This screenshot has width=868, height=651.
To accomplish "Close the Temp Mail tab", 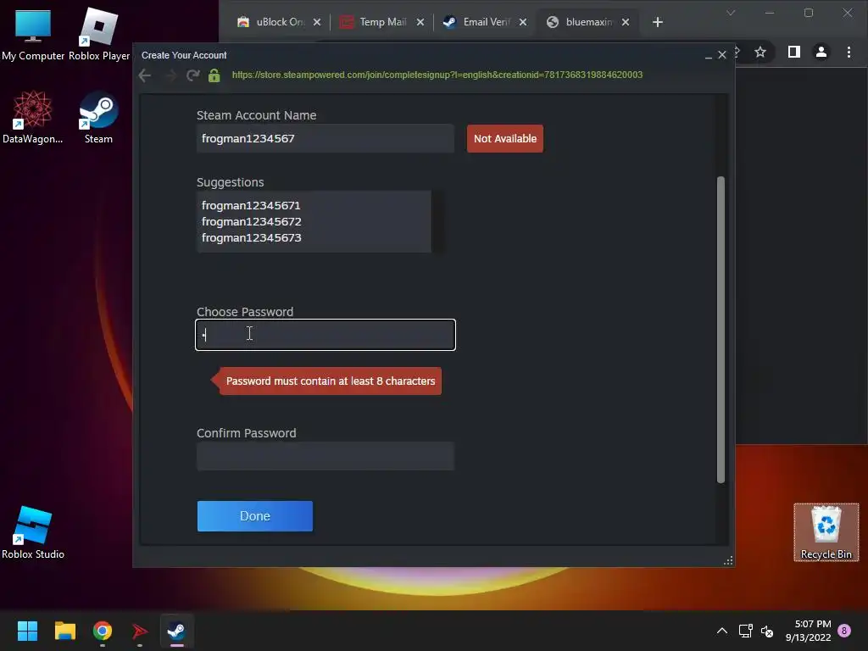I will click(x=420, y=22).
